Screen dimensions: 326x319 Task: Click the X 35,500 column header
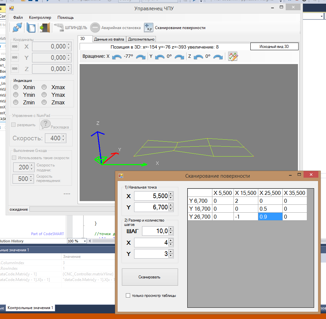pos(295,193)
